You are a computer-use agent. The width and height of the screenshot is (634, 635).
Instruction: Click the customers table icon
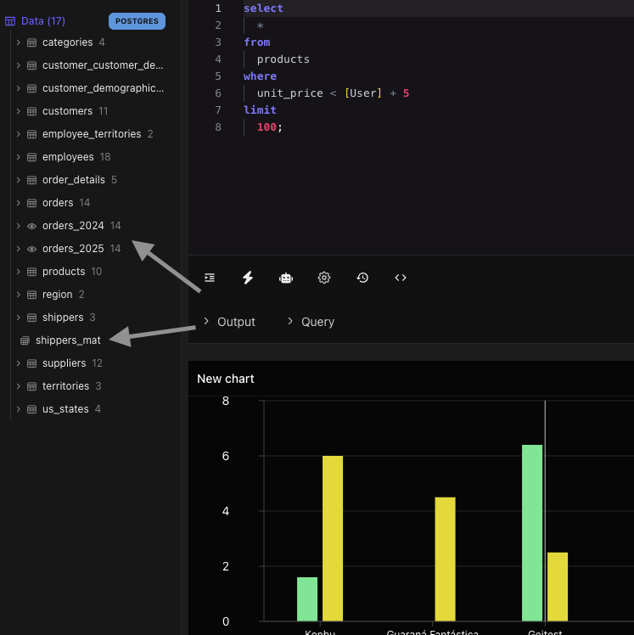(x=31, y=111)
